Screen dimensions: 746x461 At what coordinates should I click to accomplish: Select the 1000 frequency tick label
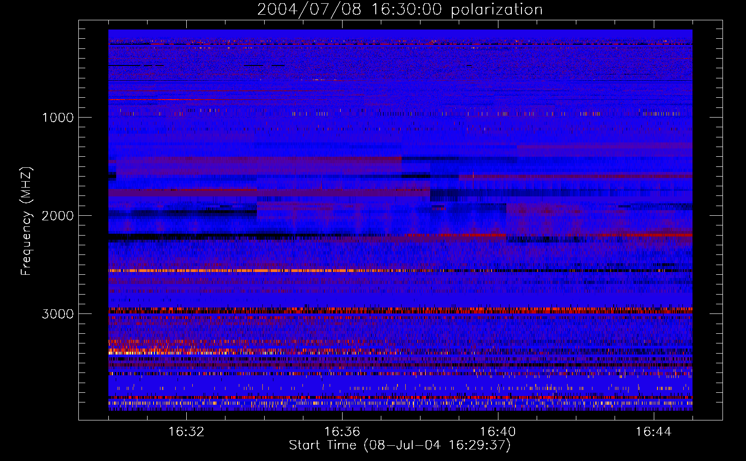(58, 118)
